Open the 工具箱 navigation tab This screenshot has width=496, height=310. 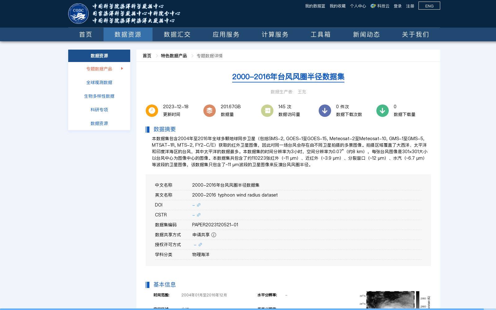[x=321, y=34]
